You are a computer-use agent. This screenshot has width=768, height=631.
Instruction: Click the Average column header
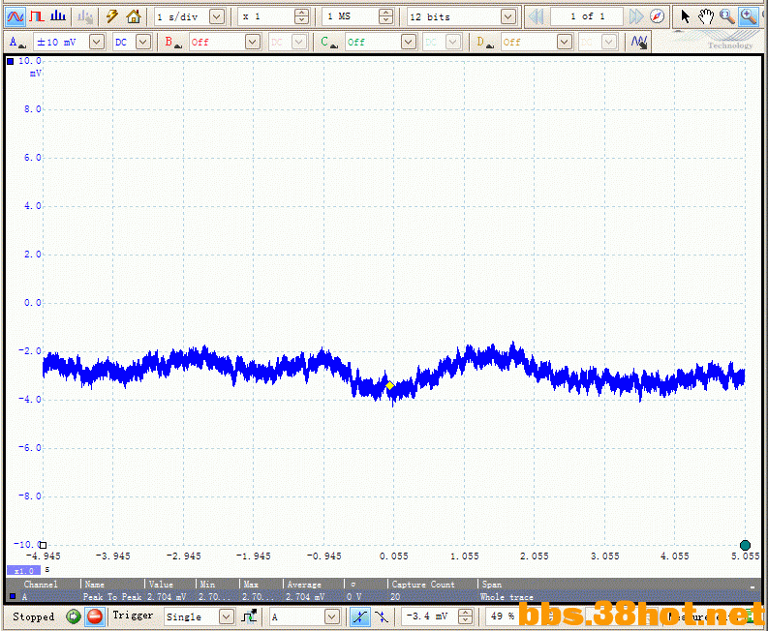pos(304,584)
